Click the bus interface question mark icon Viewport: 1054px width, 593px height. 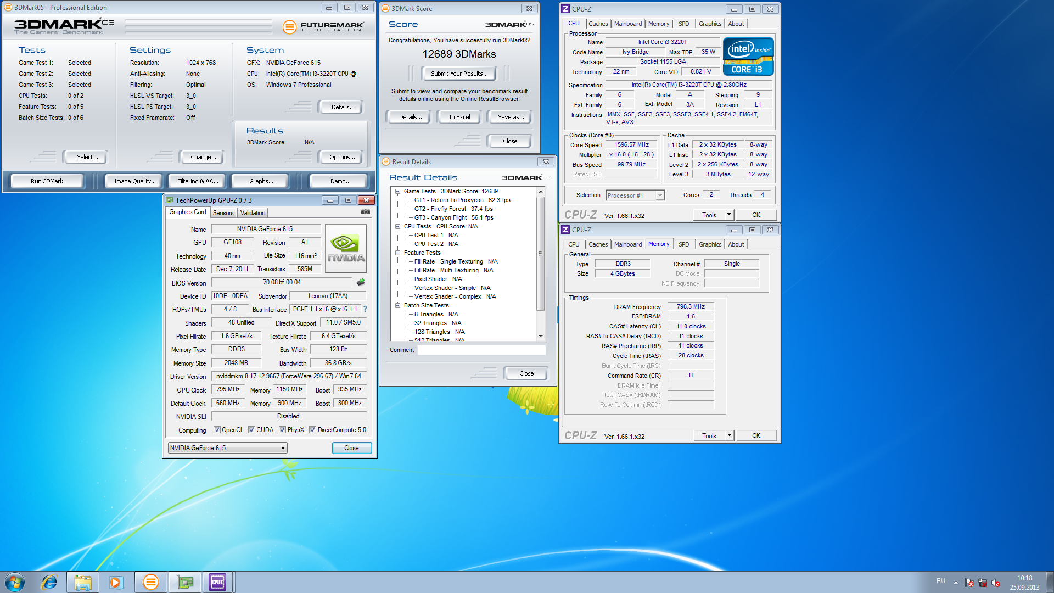click(365, 309)
